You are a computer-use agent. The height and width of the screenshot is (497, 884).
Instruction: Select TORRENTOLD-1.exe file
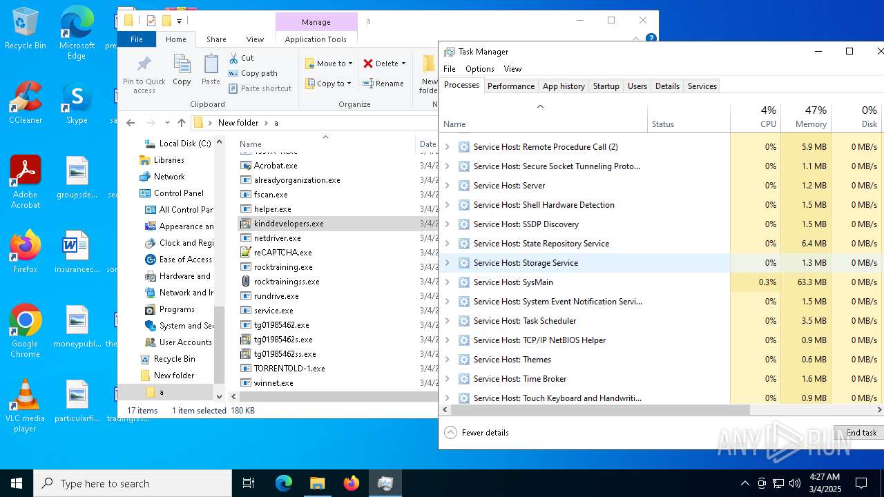coord(289,369)
